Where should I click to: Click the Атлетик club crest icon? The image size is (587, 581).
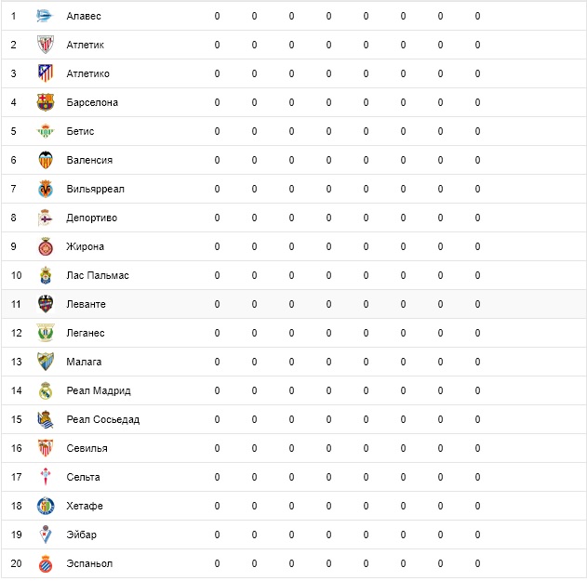tap(45, 45)
